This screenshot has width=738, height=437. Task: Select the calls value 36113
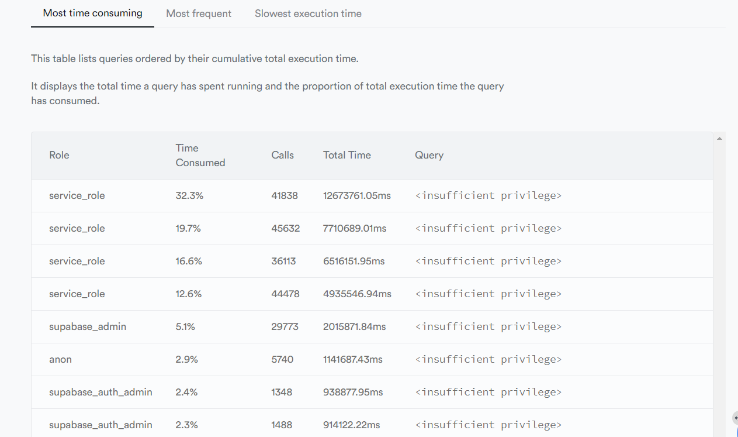283,261
